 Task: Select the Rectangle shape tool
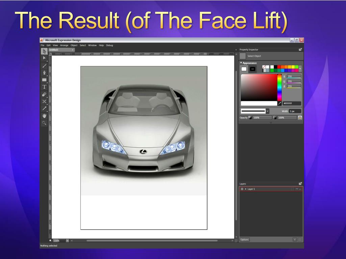pos(44,80)
